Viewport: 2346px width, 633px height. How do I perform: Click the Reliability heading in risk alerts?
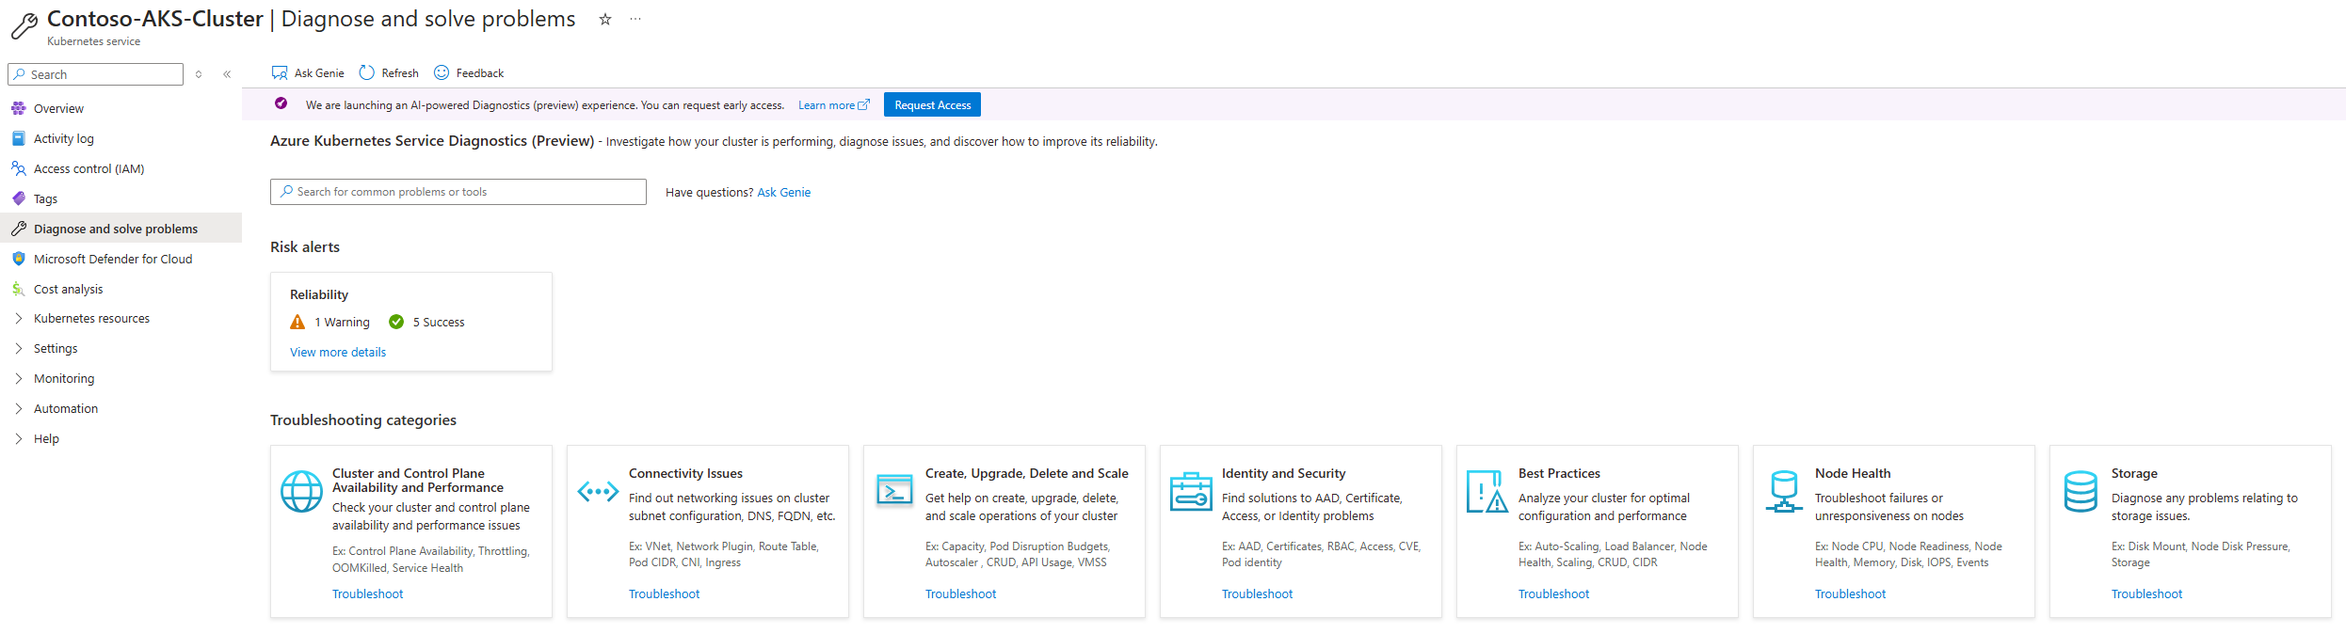(319, 294)
